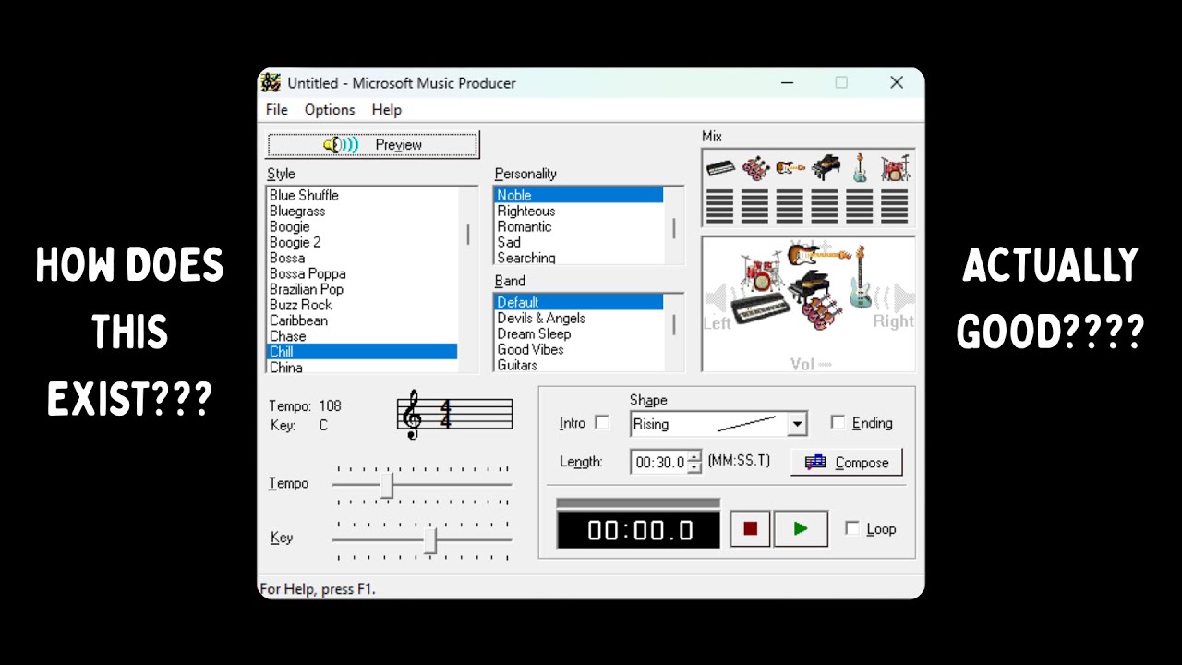Select the highlighted Chill style
The width and height of the screenshot is (1182, 665).
(362, 352)
